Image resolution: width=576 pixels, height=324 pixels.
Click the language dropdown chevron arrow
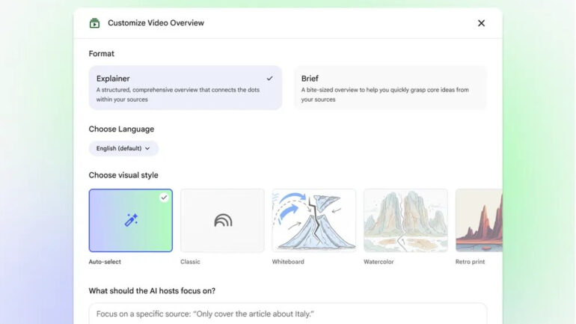147,148
